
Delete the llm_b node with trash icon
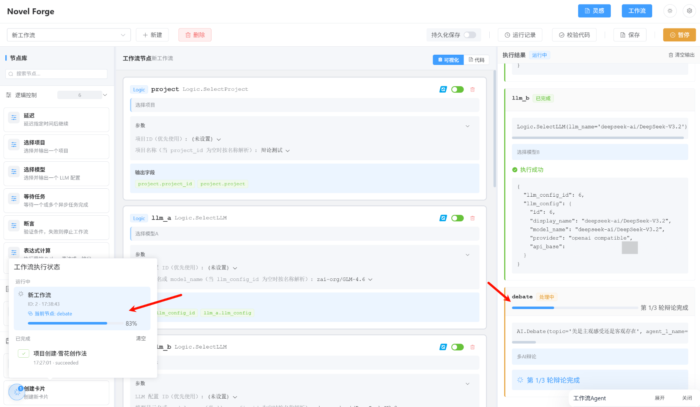[473, 347]
